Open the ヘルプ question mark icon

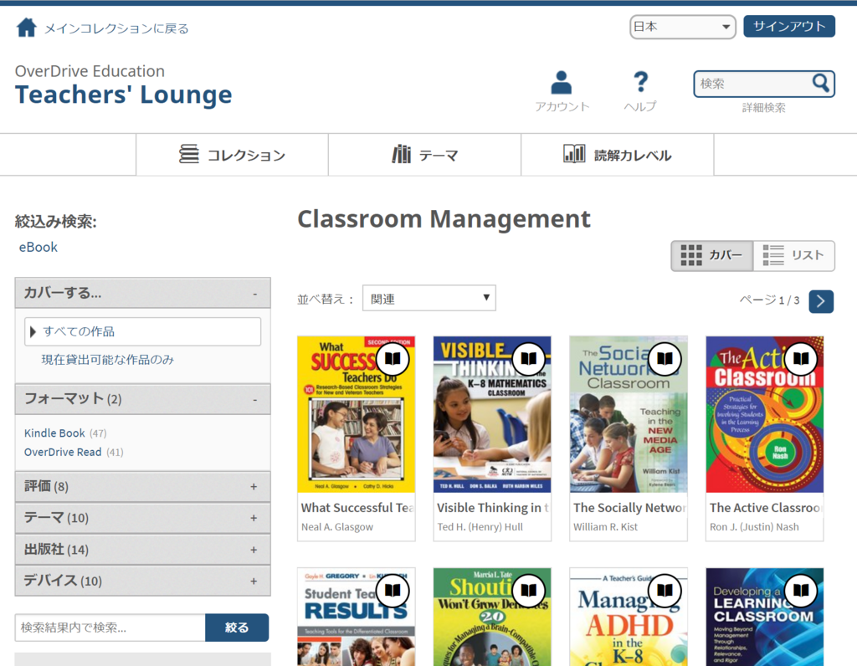pos(640,82)
